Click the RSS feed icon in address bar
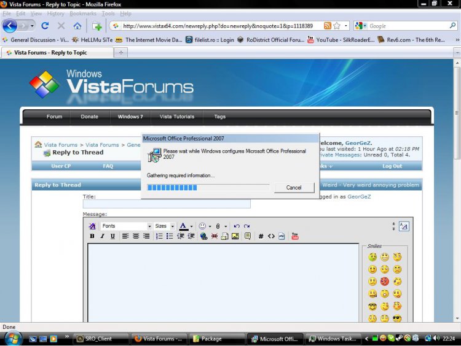Viewport: 461px width, 346px height. (x=328, y=26)
